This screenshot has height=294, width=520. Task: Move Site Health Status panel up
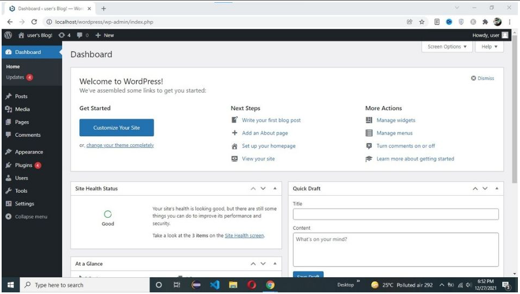point(253,189)
